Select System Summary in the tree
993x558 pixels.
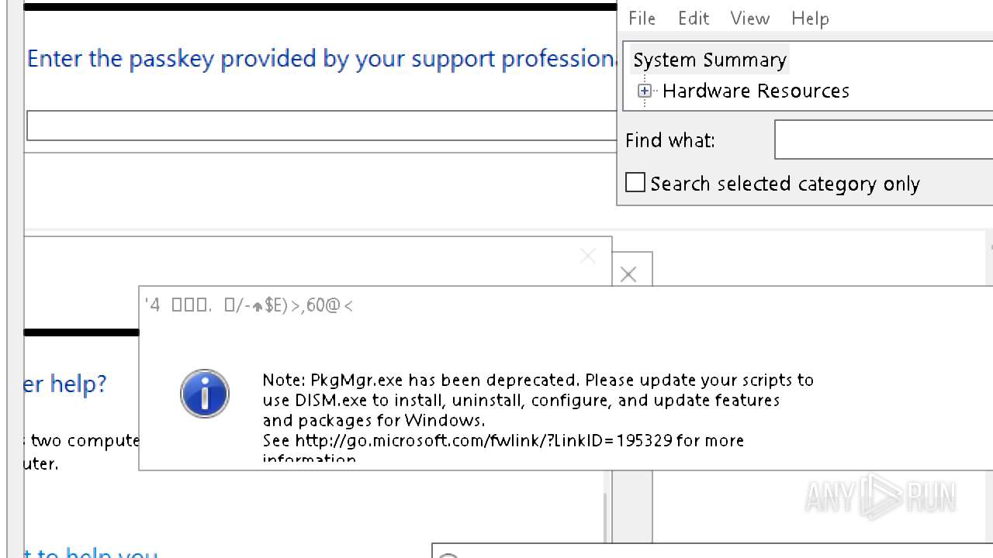pyautogui.click(x=709, y=60)
